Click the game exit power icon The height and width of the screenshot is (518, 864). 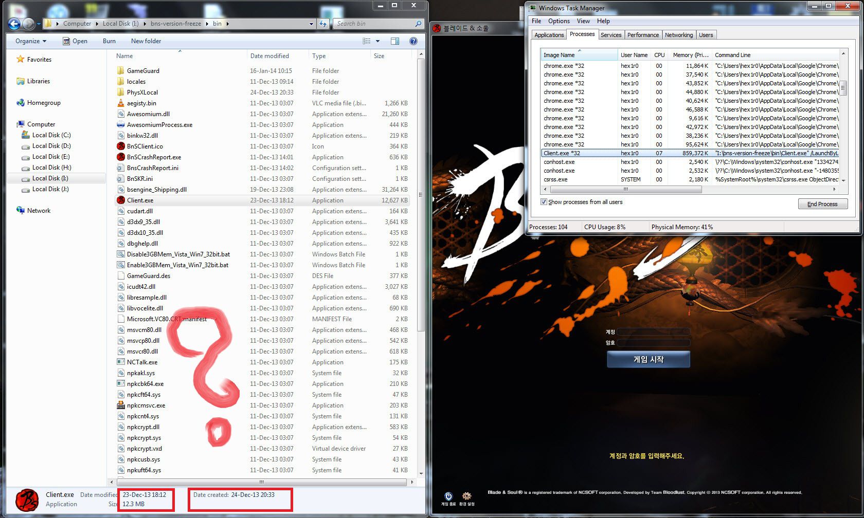pyautogui.click(x=448, y=496)
